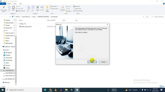Open VLC from the taskbar
Screen dimensions: 165x92
tap(56, 90)
